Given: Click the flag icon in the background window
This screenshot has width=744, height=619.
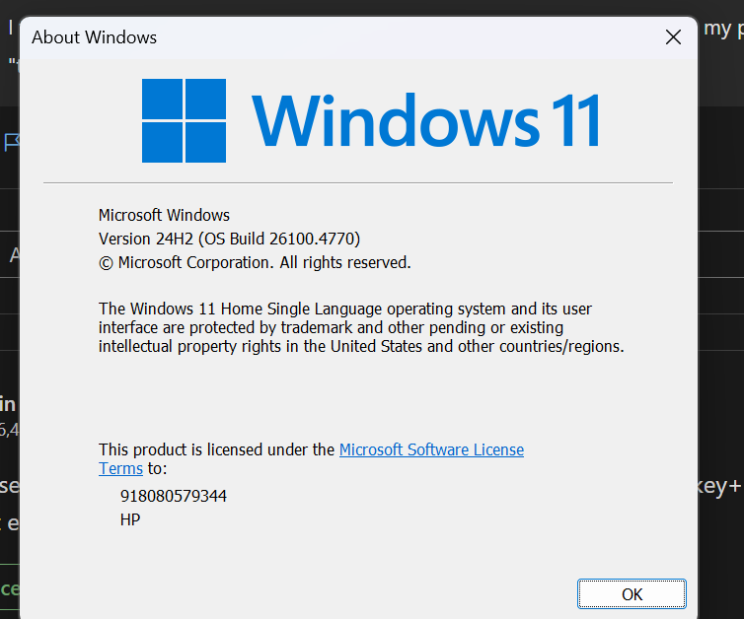Looking at the screenshot, I should (x=12, y=142).
